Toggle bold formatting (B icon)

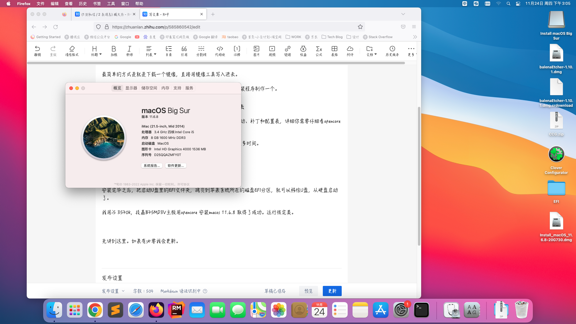(x=114, y=51)
